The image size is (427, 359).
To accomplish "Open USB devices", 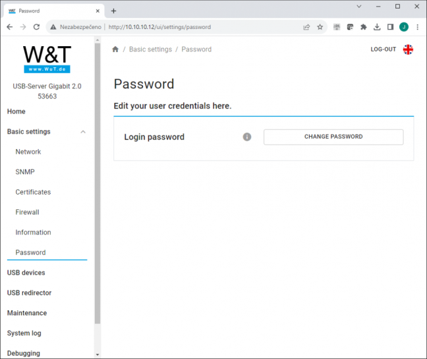I will point(26,273).
